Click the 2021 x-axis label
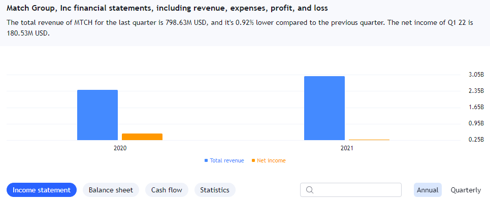The image size is (490, 200). (x=347, y=148)
